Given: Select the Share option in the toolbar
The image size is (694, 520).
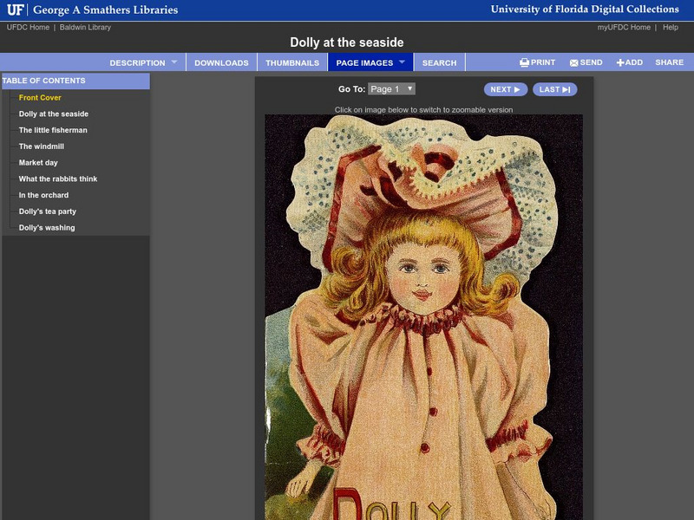Looking at the screenshot, I should 669,62.
